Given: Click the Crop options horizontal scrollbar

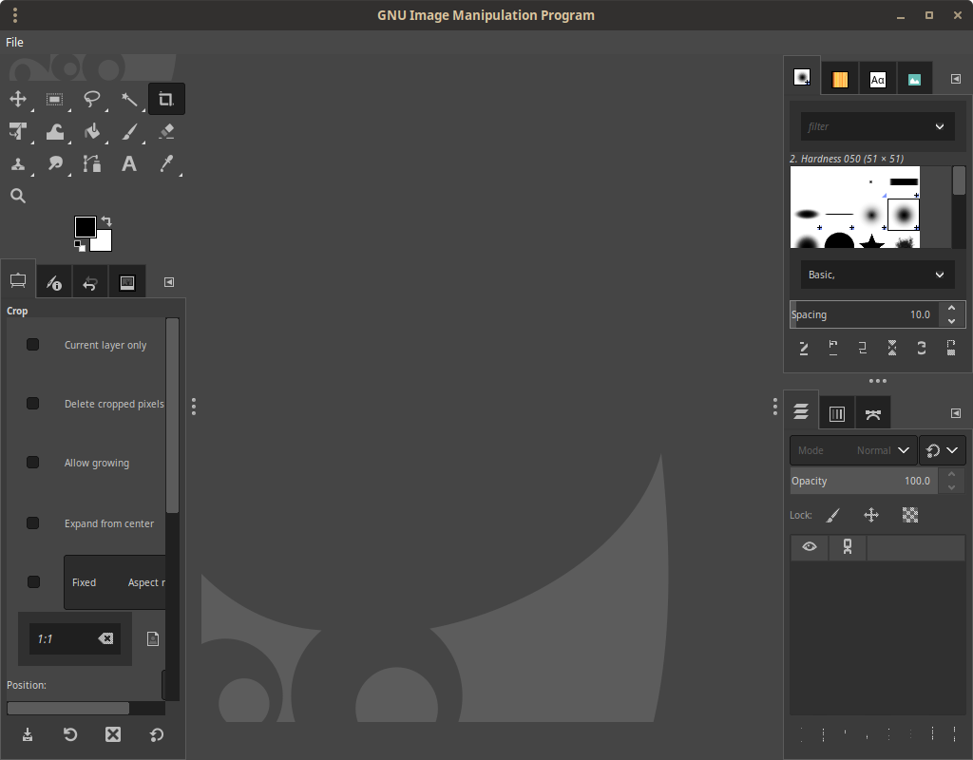Looking at the screenshot, I should tap(68, 708).
